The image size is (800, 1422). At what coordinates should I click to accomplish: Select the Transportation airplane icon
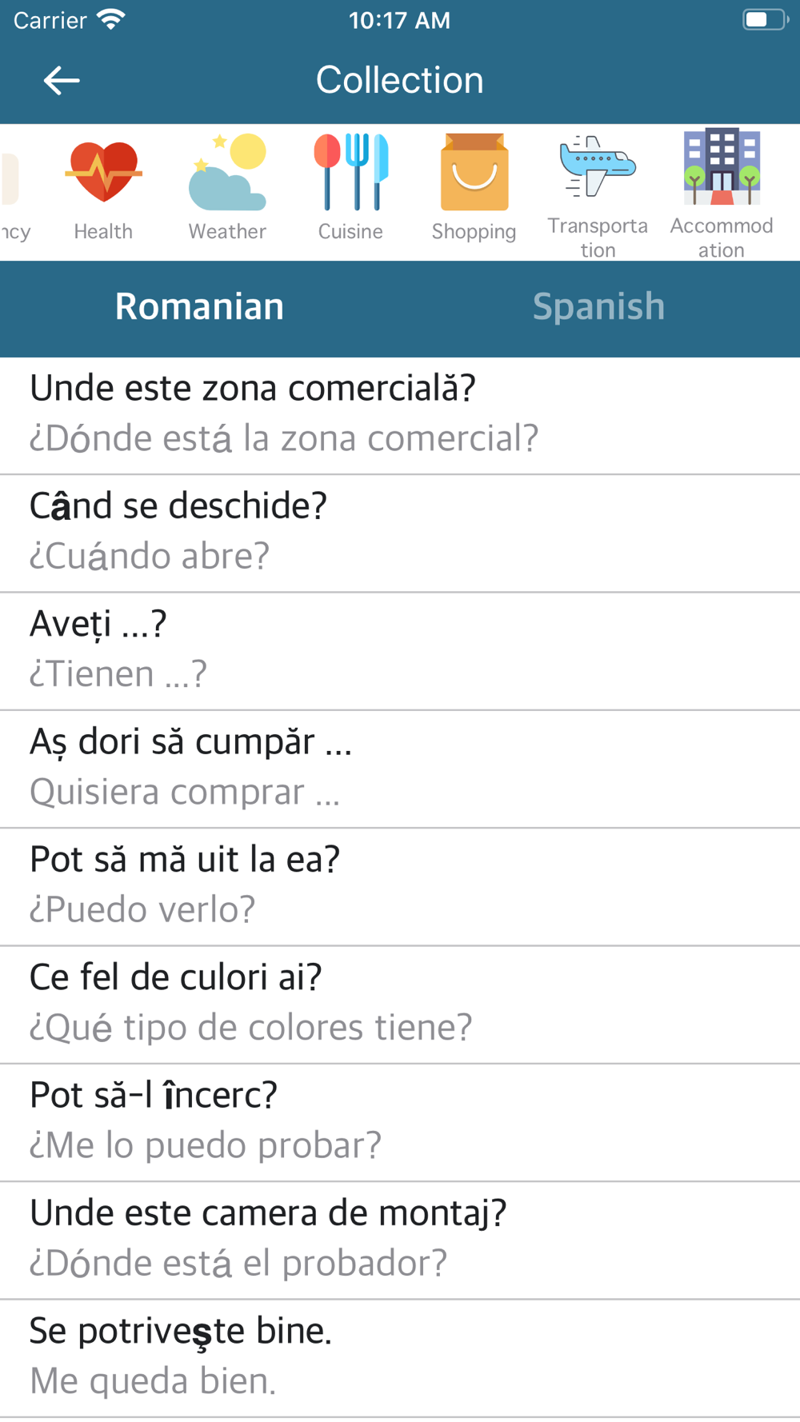(598, 168)
